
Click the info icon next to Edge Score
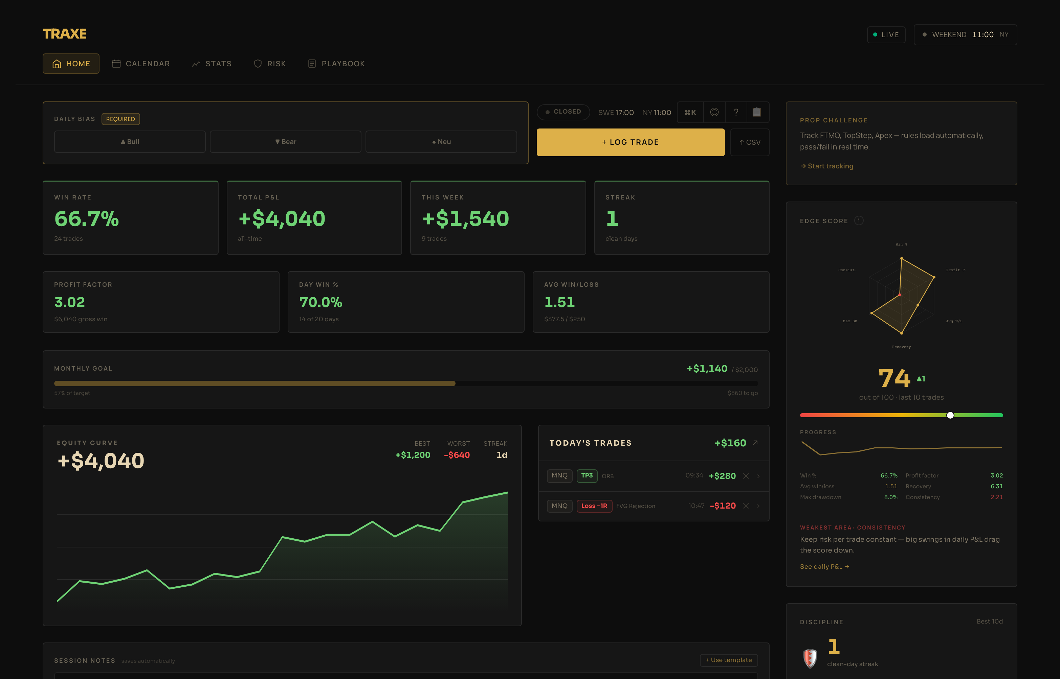[859, 220]
